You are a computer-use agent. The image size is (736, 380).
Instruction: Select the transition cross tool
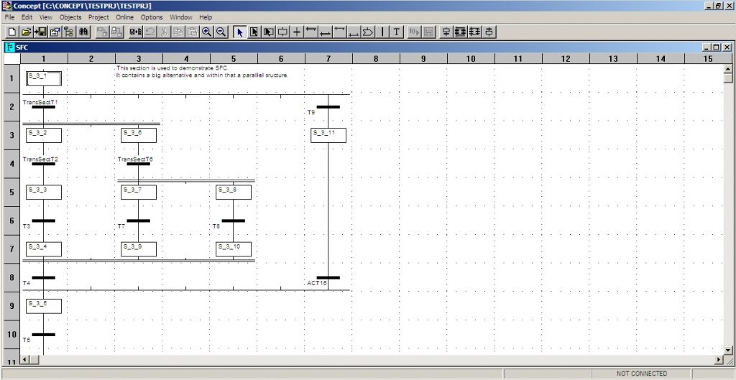(297, 32)
